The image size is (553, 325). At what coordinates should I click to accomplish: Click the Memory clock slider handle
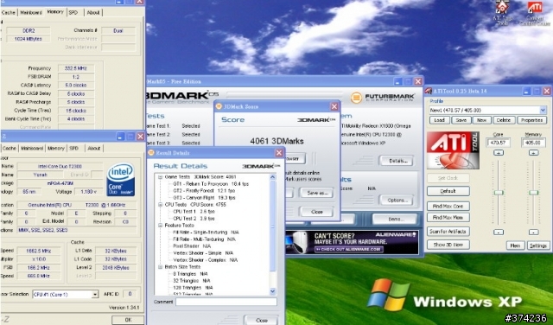(x=533, y=193)
